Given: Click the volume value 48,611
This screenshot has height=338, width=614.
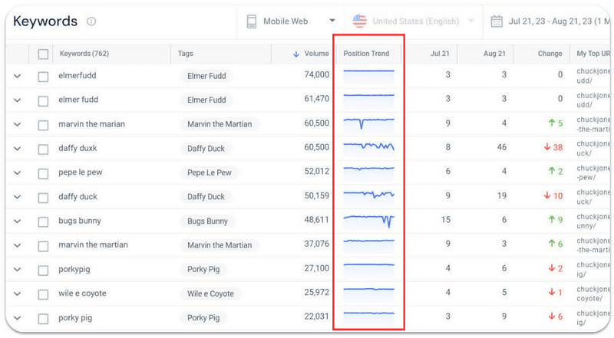Looking at the screenshot, I should (316, 220).
